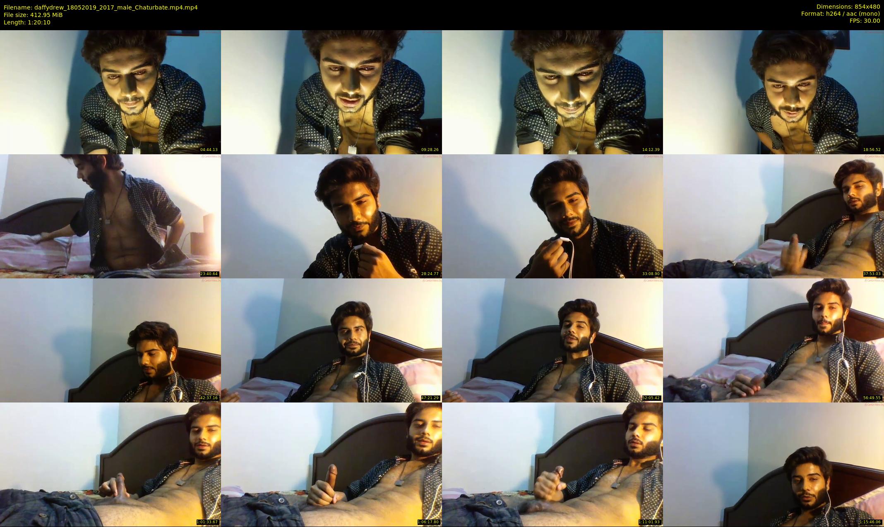Select the last frame labeled 1:15:46.06
Screen dimensions: 884x527
(773, 464)
